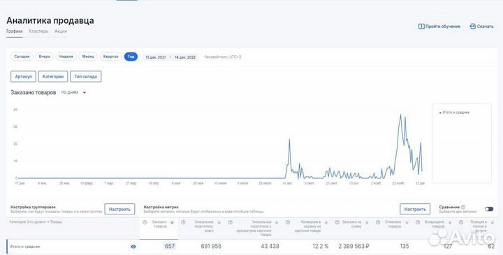Image resolution: width=503 pixels, height=255 pixels.
Task: Click the book icon next to Пройти обучение
Action: 421,27
